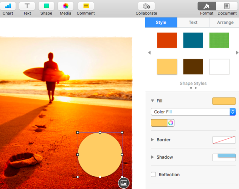Add a Comment using toolbar icon
The width and height of the screenshot is (239, 189).
[x=86, y=6]
